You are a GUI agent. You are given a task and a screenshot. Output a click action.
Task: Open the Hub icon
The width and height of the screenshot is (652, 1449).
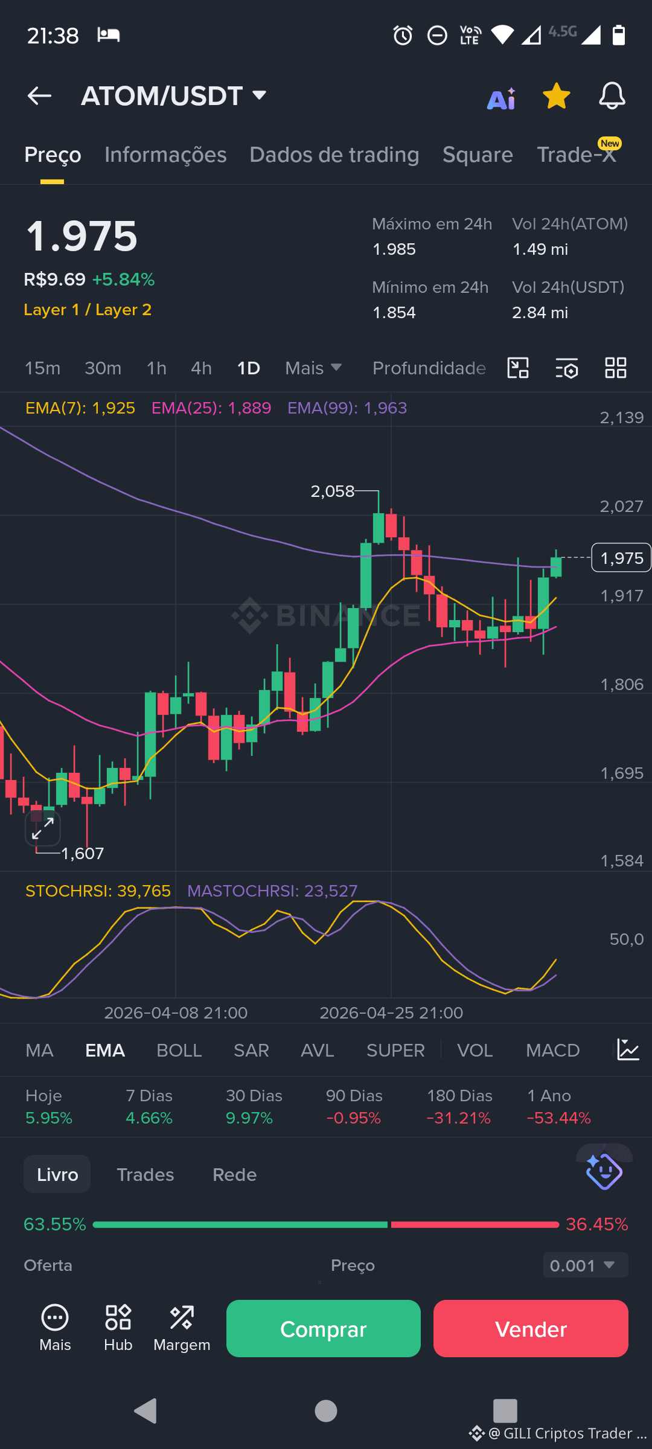118,1328
